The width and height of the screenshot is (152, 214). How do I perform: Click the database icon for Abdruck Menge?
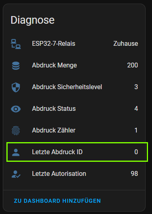(x=16, y=66)
